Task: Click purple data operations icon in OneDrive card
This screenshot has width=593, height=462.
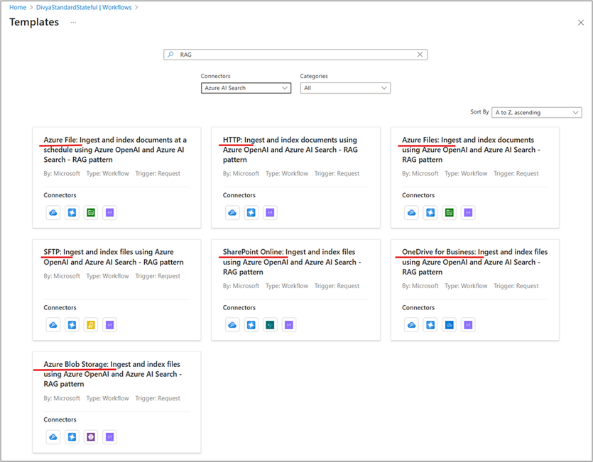Action: click(x=468, y=325)
